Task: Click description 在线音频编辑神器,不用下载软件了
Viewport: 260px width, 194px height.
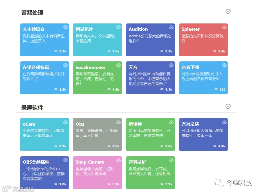Action: point(44,76)
